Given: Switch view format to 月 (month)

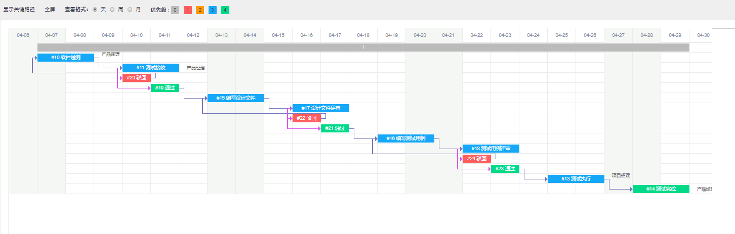Looking at the screenshot, I should coord(130,10).
